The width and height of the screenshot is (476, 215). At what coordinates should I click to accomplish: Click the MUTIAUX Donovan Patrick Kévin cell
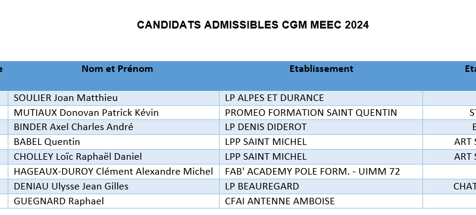tap(114, 113)
